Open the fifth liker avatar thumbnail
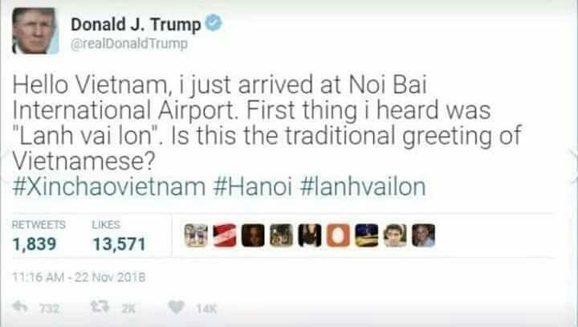578x327 pixels. click(x=310, y=235)
